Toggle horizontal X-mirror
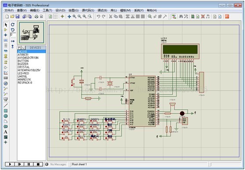 [13, 41]
